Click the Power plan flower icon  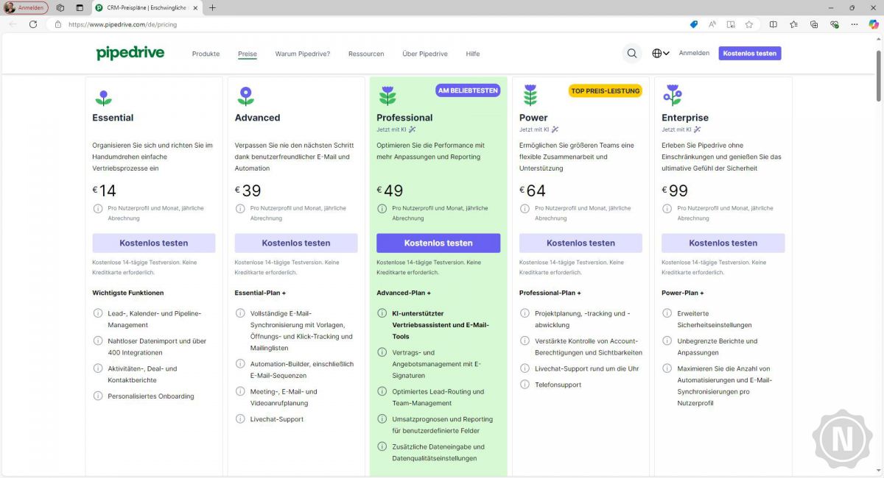pos(530,96)
